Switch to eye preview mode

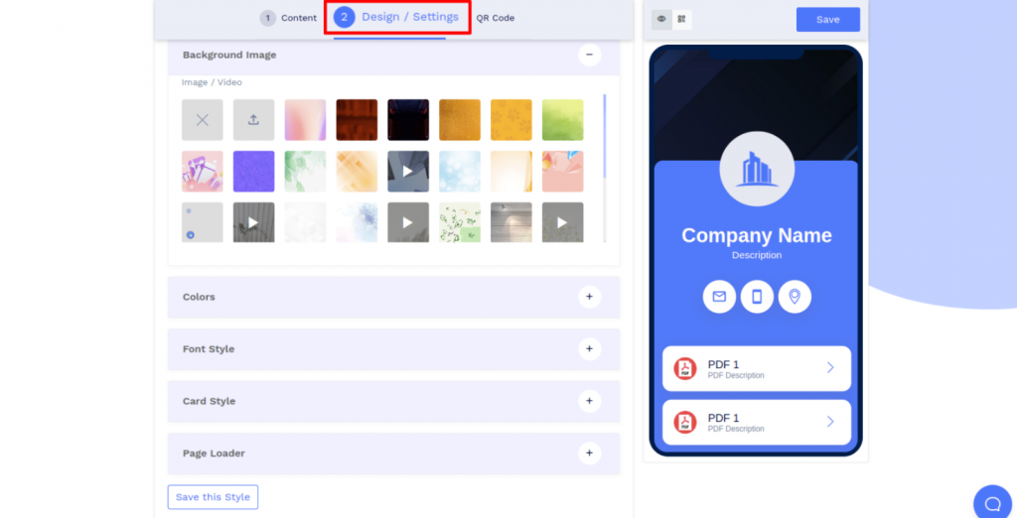(661, 19)
